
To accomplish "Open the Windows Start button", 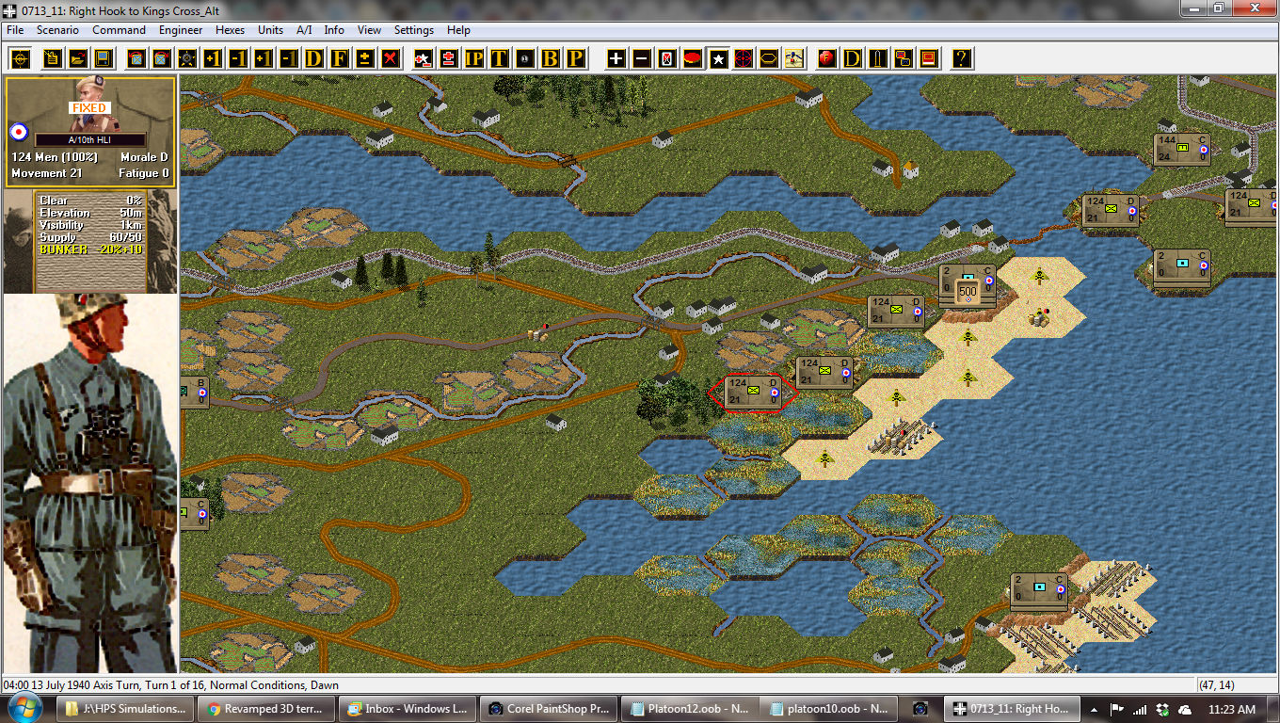I will pyautogui.click(x=24, y=708).
